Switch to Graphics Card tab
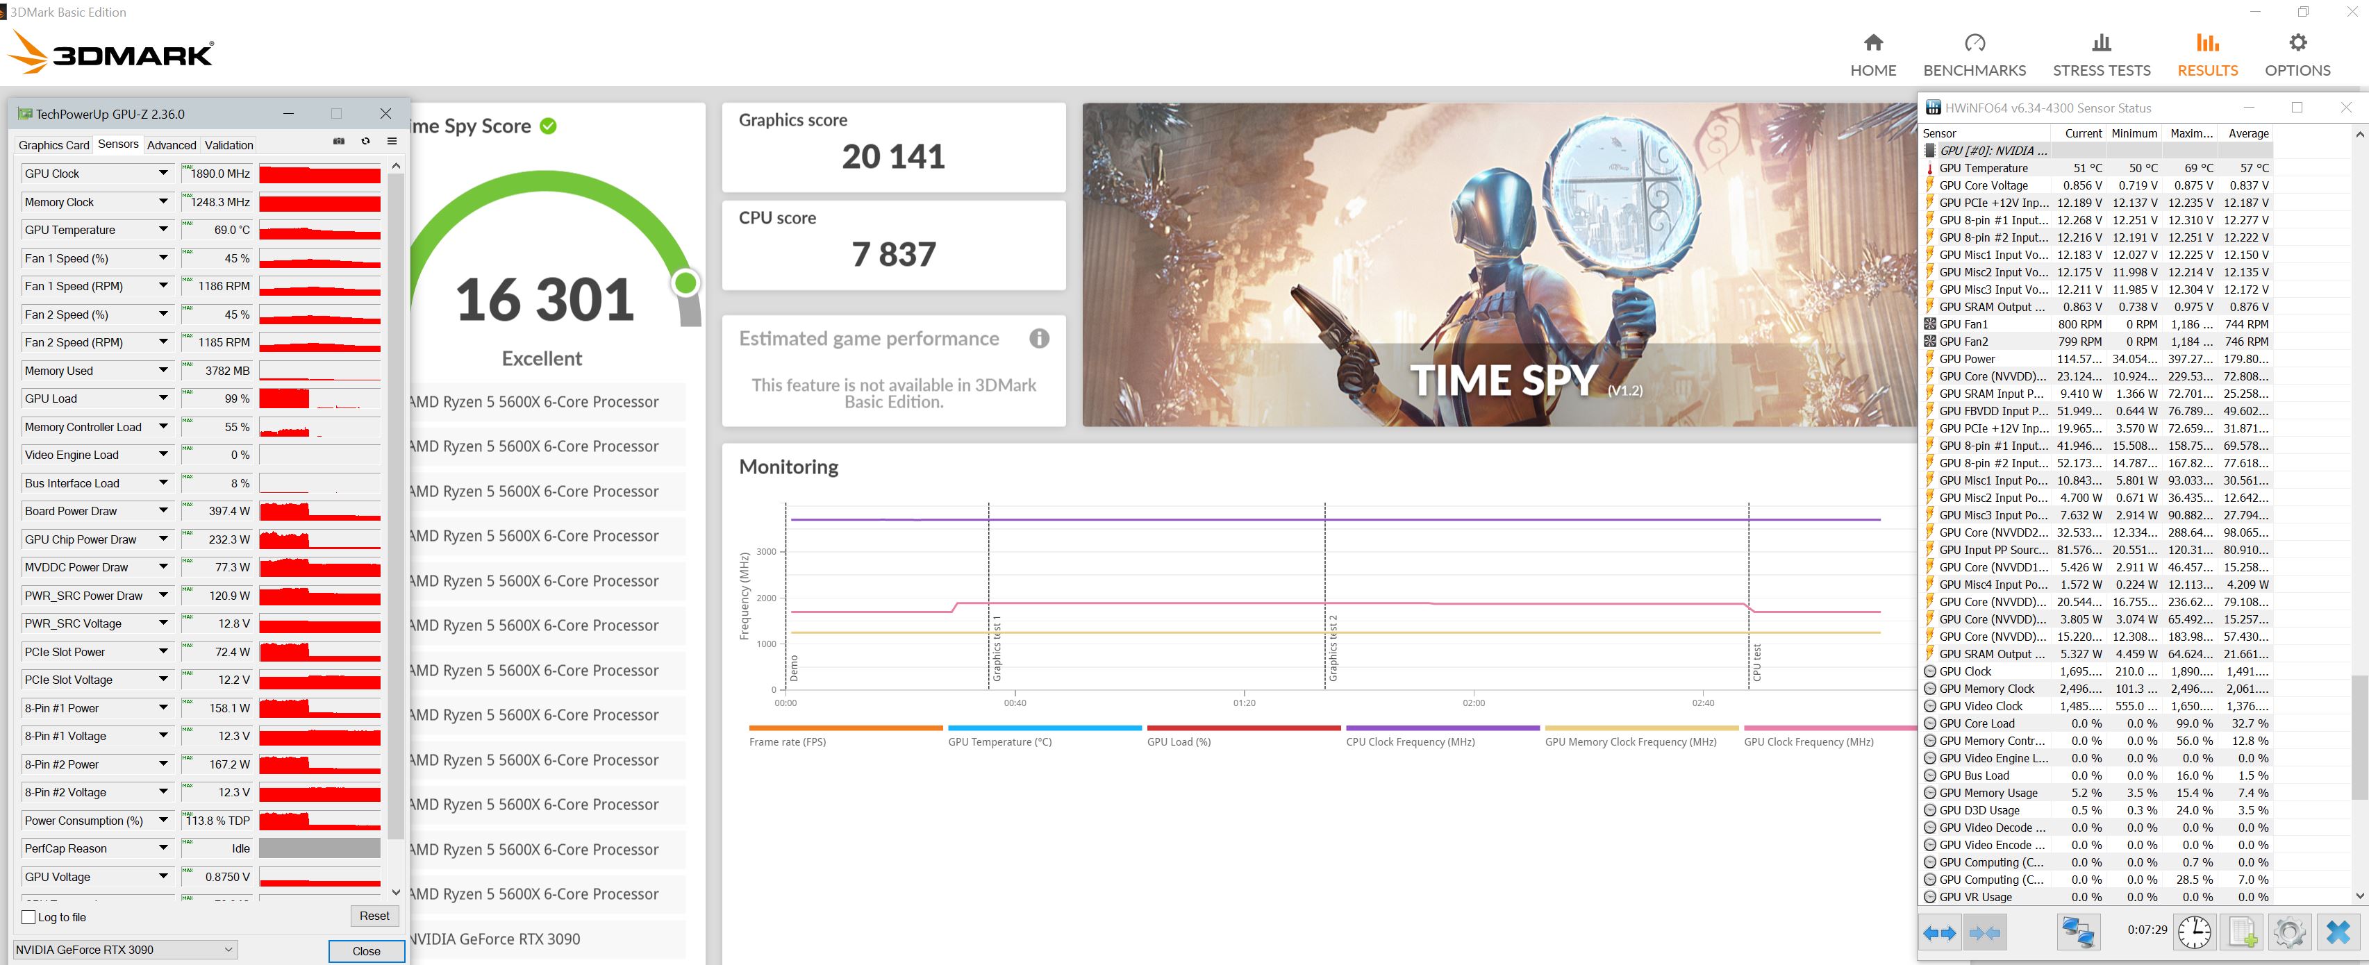The image size is (2369, 965). (53, 145)
